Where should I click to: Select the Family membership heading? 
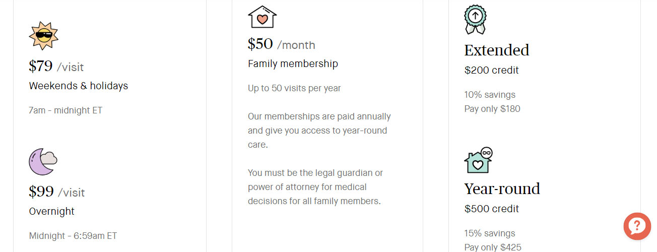pyautogui.click(x=293, y=64)
